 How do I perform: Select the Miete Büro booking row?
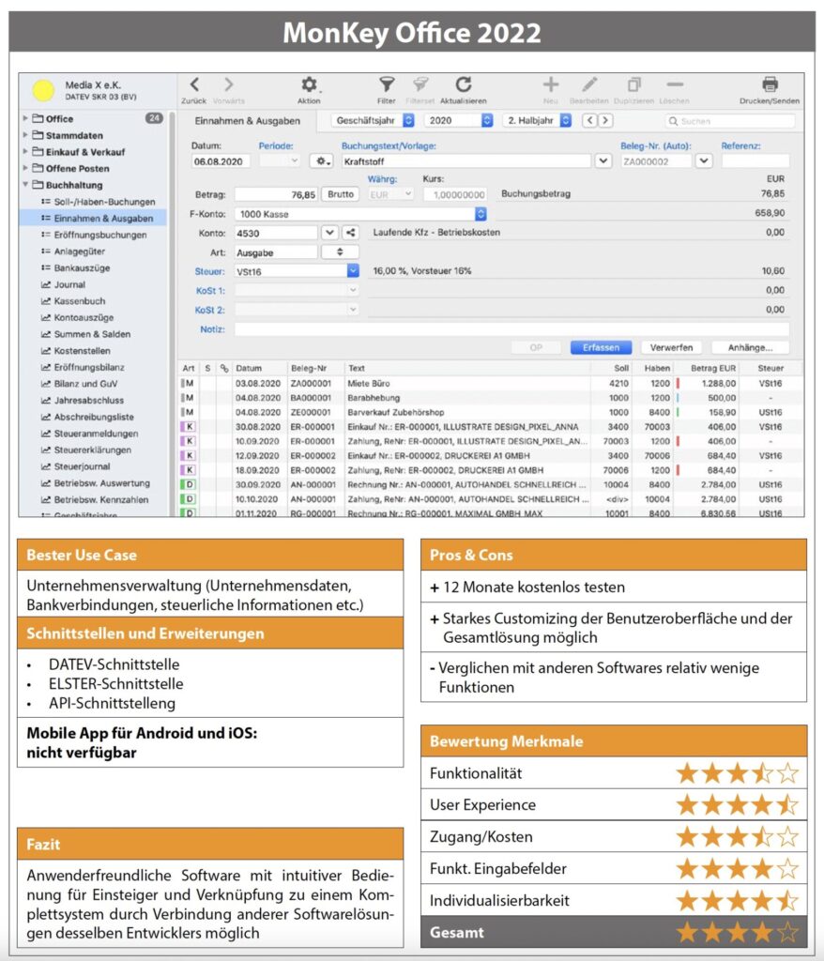point(491,383)
